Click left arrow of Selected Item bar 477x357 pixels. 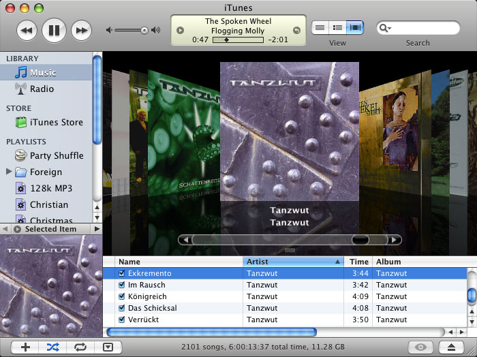point(5,229)
